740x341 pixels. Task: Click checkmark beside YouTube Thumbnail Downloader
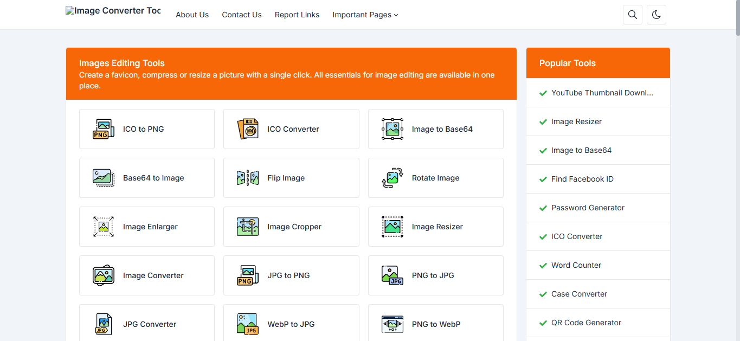(x=543, y=93)
